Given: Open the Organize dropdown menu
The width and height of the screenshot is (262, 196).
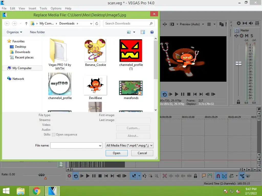Looking at the screenshot, I should point(14,32).
